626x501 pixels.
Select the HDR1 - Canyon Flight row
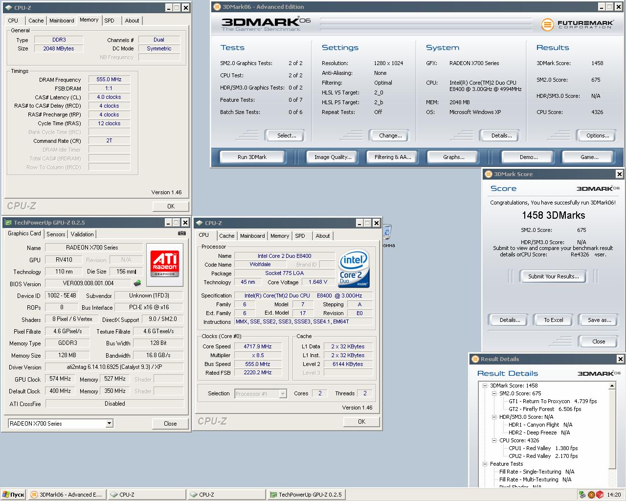coord(540,425)
